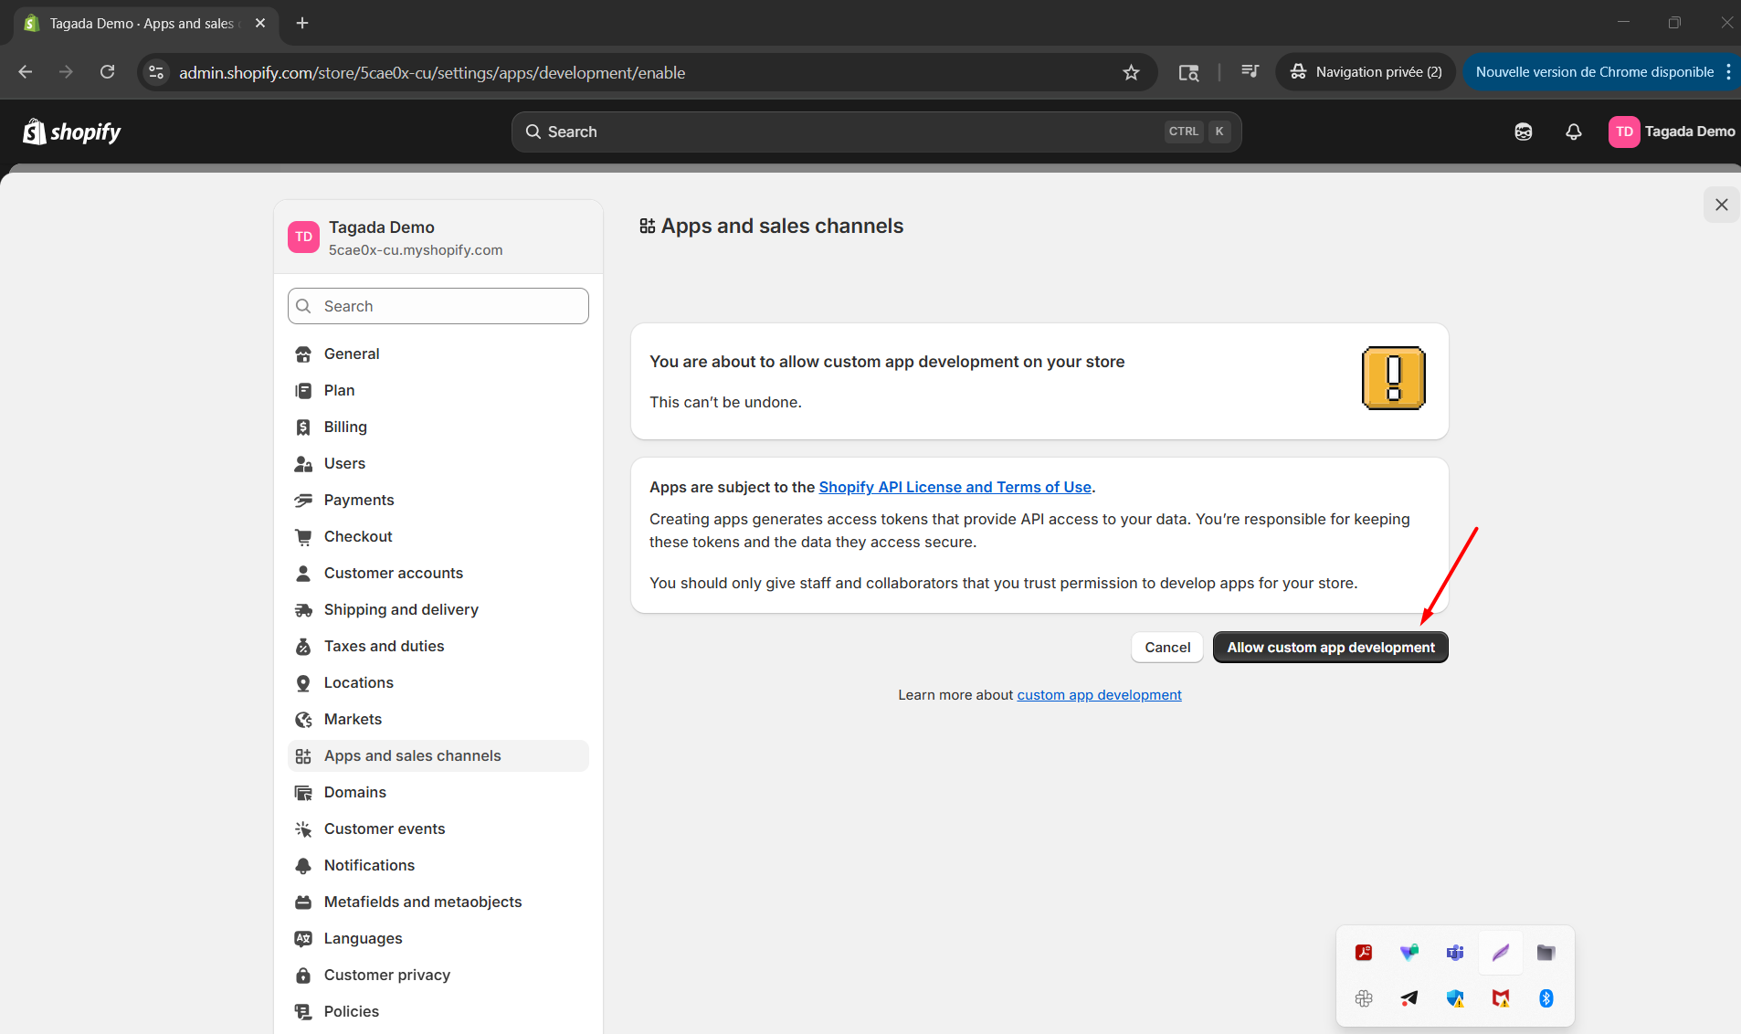Reload the page with refresh icon
Viewport: 1741px width, 1034px height.
(107, 72)
